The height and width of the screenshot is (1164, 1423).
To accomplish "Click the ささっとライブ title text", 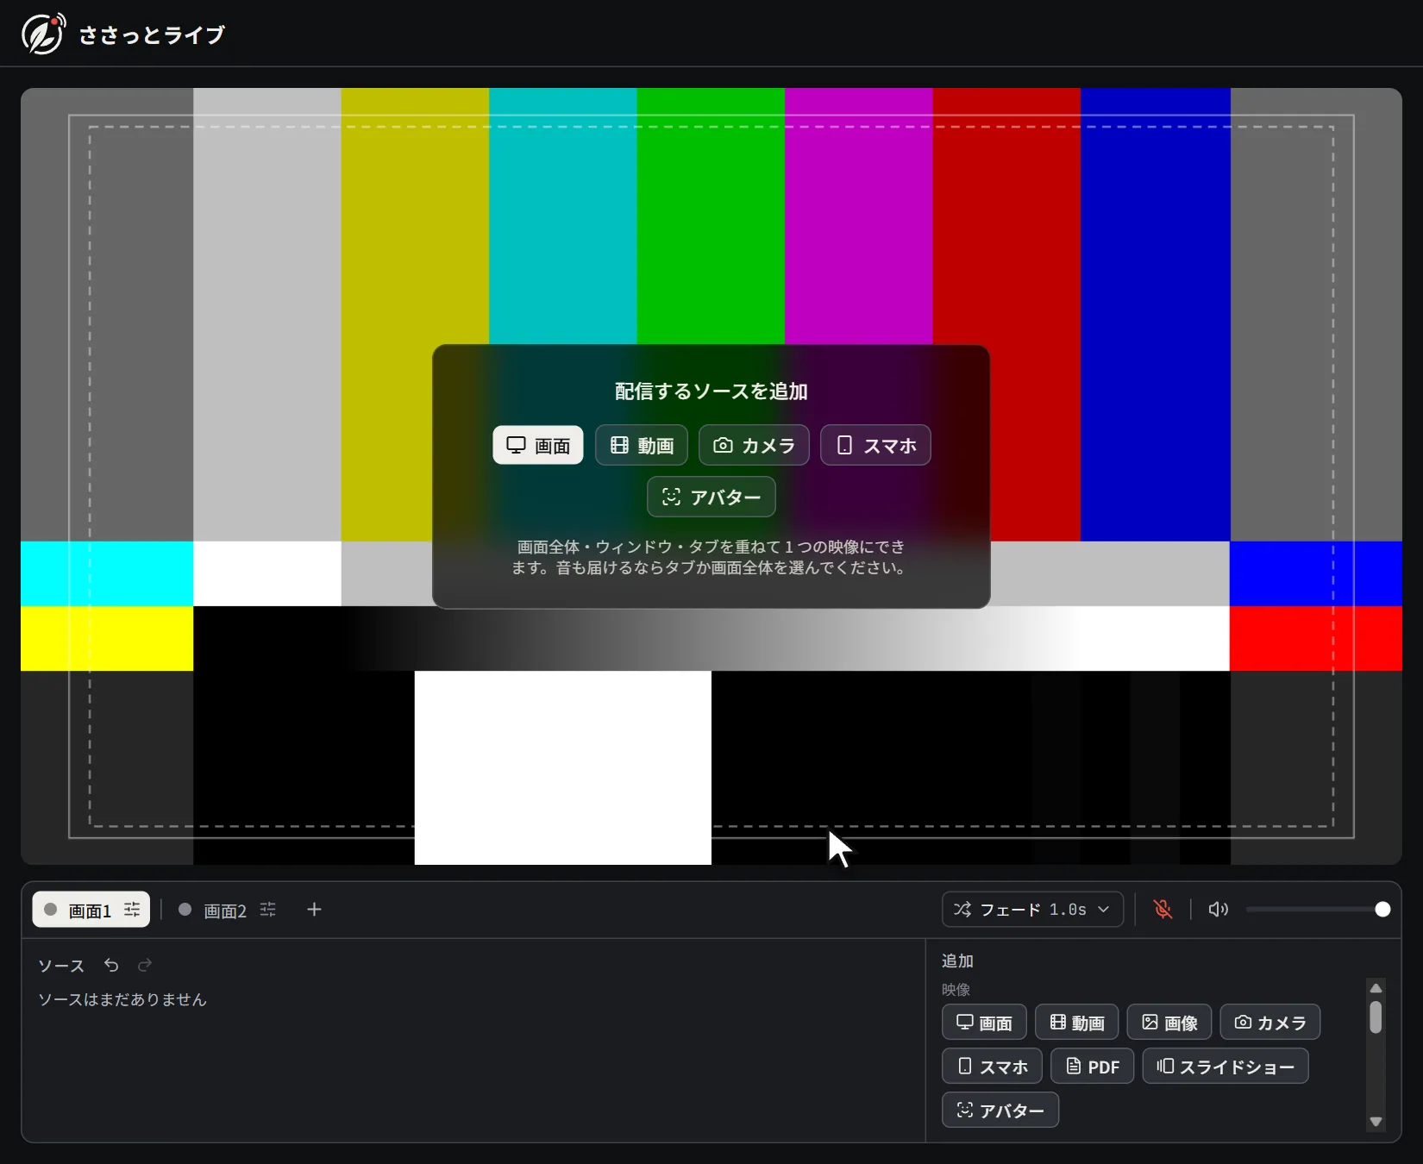I will [152, 34].
